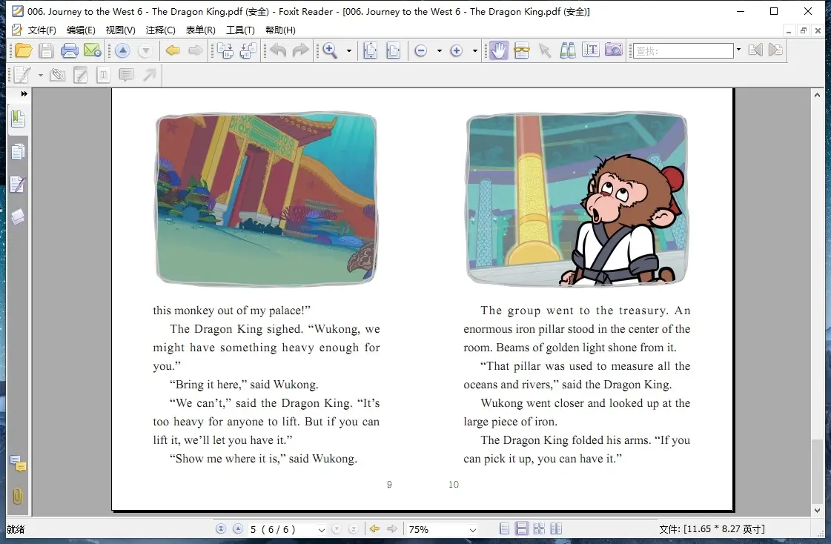Select the Hand tool
This screenshot has width=831, height=544.
tap(499, 50)
